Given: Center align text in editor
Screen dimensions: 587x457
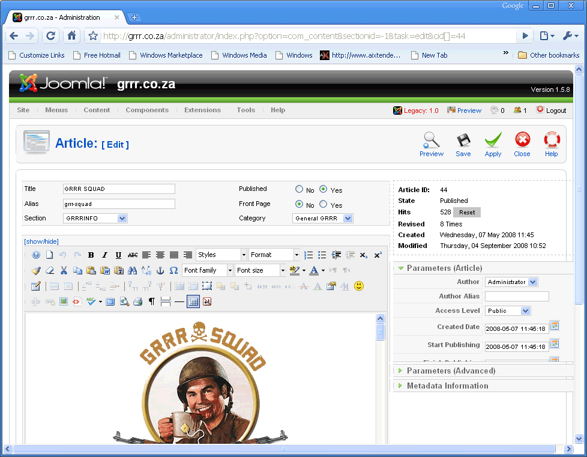Looking at the screenshot, I should point(160,255).
